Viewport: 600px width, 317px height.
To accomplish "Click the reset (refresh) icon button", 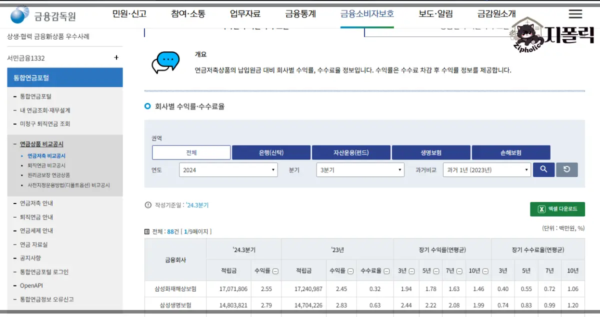I will point(566,169).
